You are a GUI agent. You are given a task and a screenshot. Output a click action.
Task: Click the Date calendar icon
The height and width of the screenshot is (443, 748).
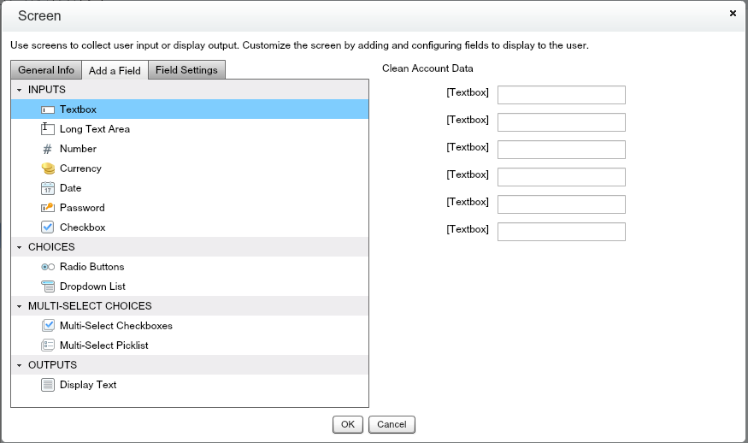point(48,188)
